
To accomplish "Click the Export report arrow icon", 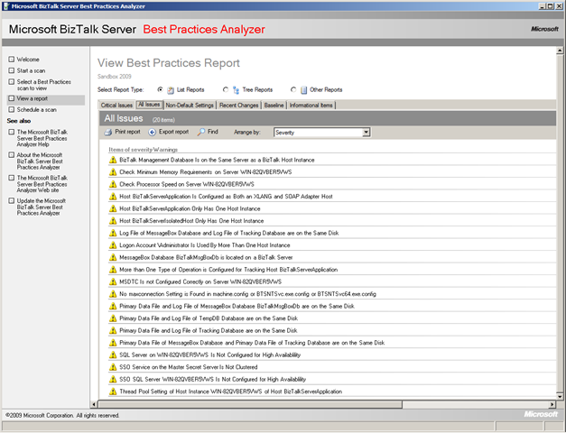I will point(153,132).
